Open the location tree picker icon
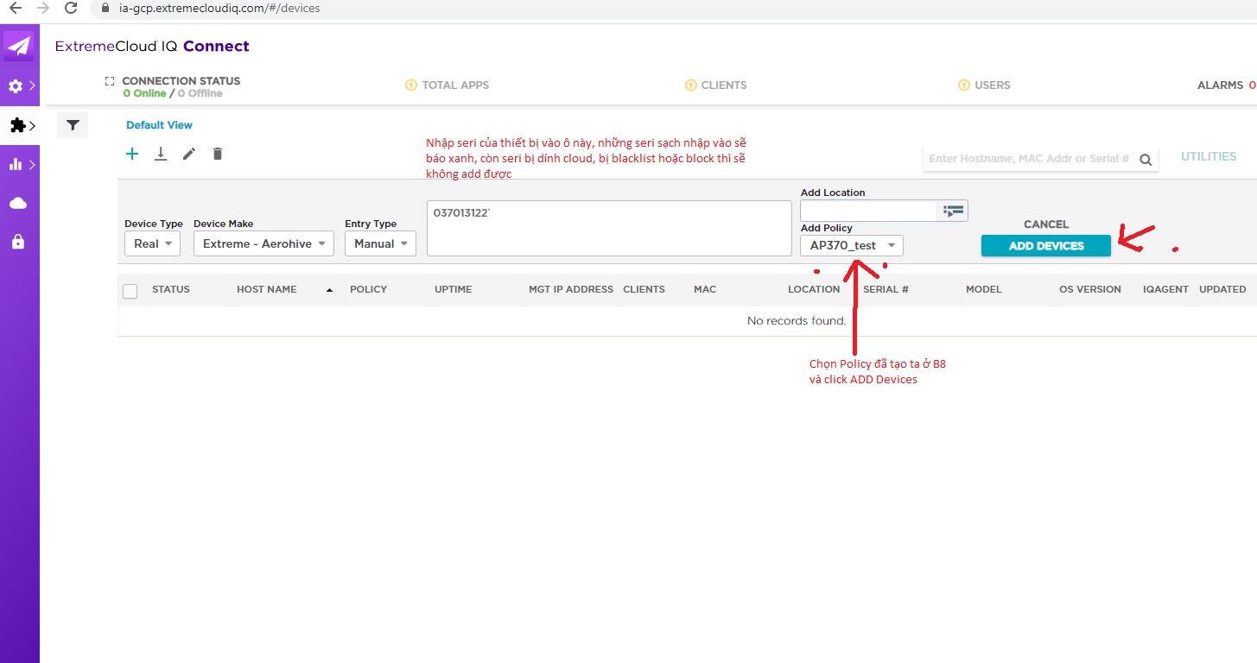Image resolution: width=1257 pixels, height=663 pixels. [x=953, y=211]
